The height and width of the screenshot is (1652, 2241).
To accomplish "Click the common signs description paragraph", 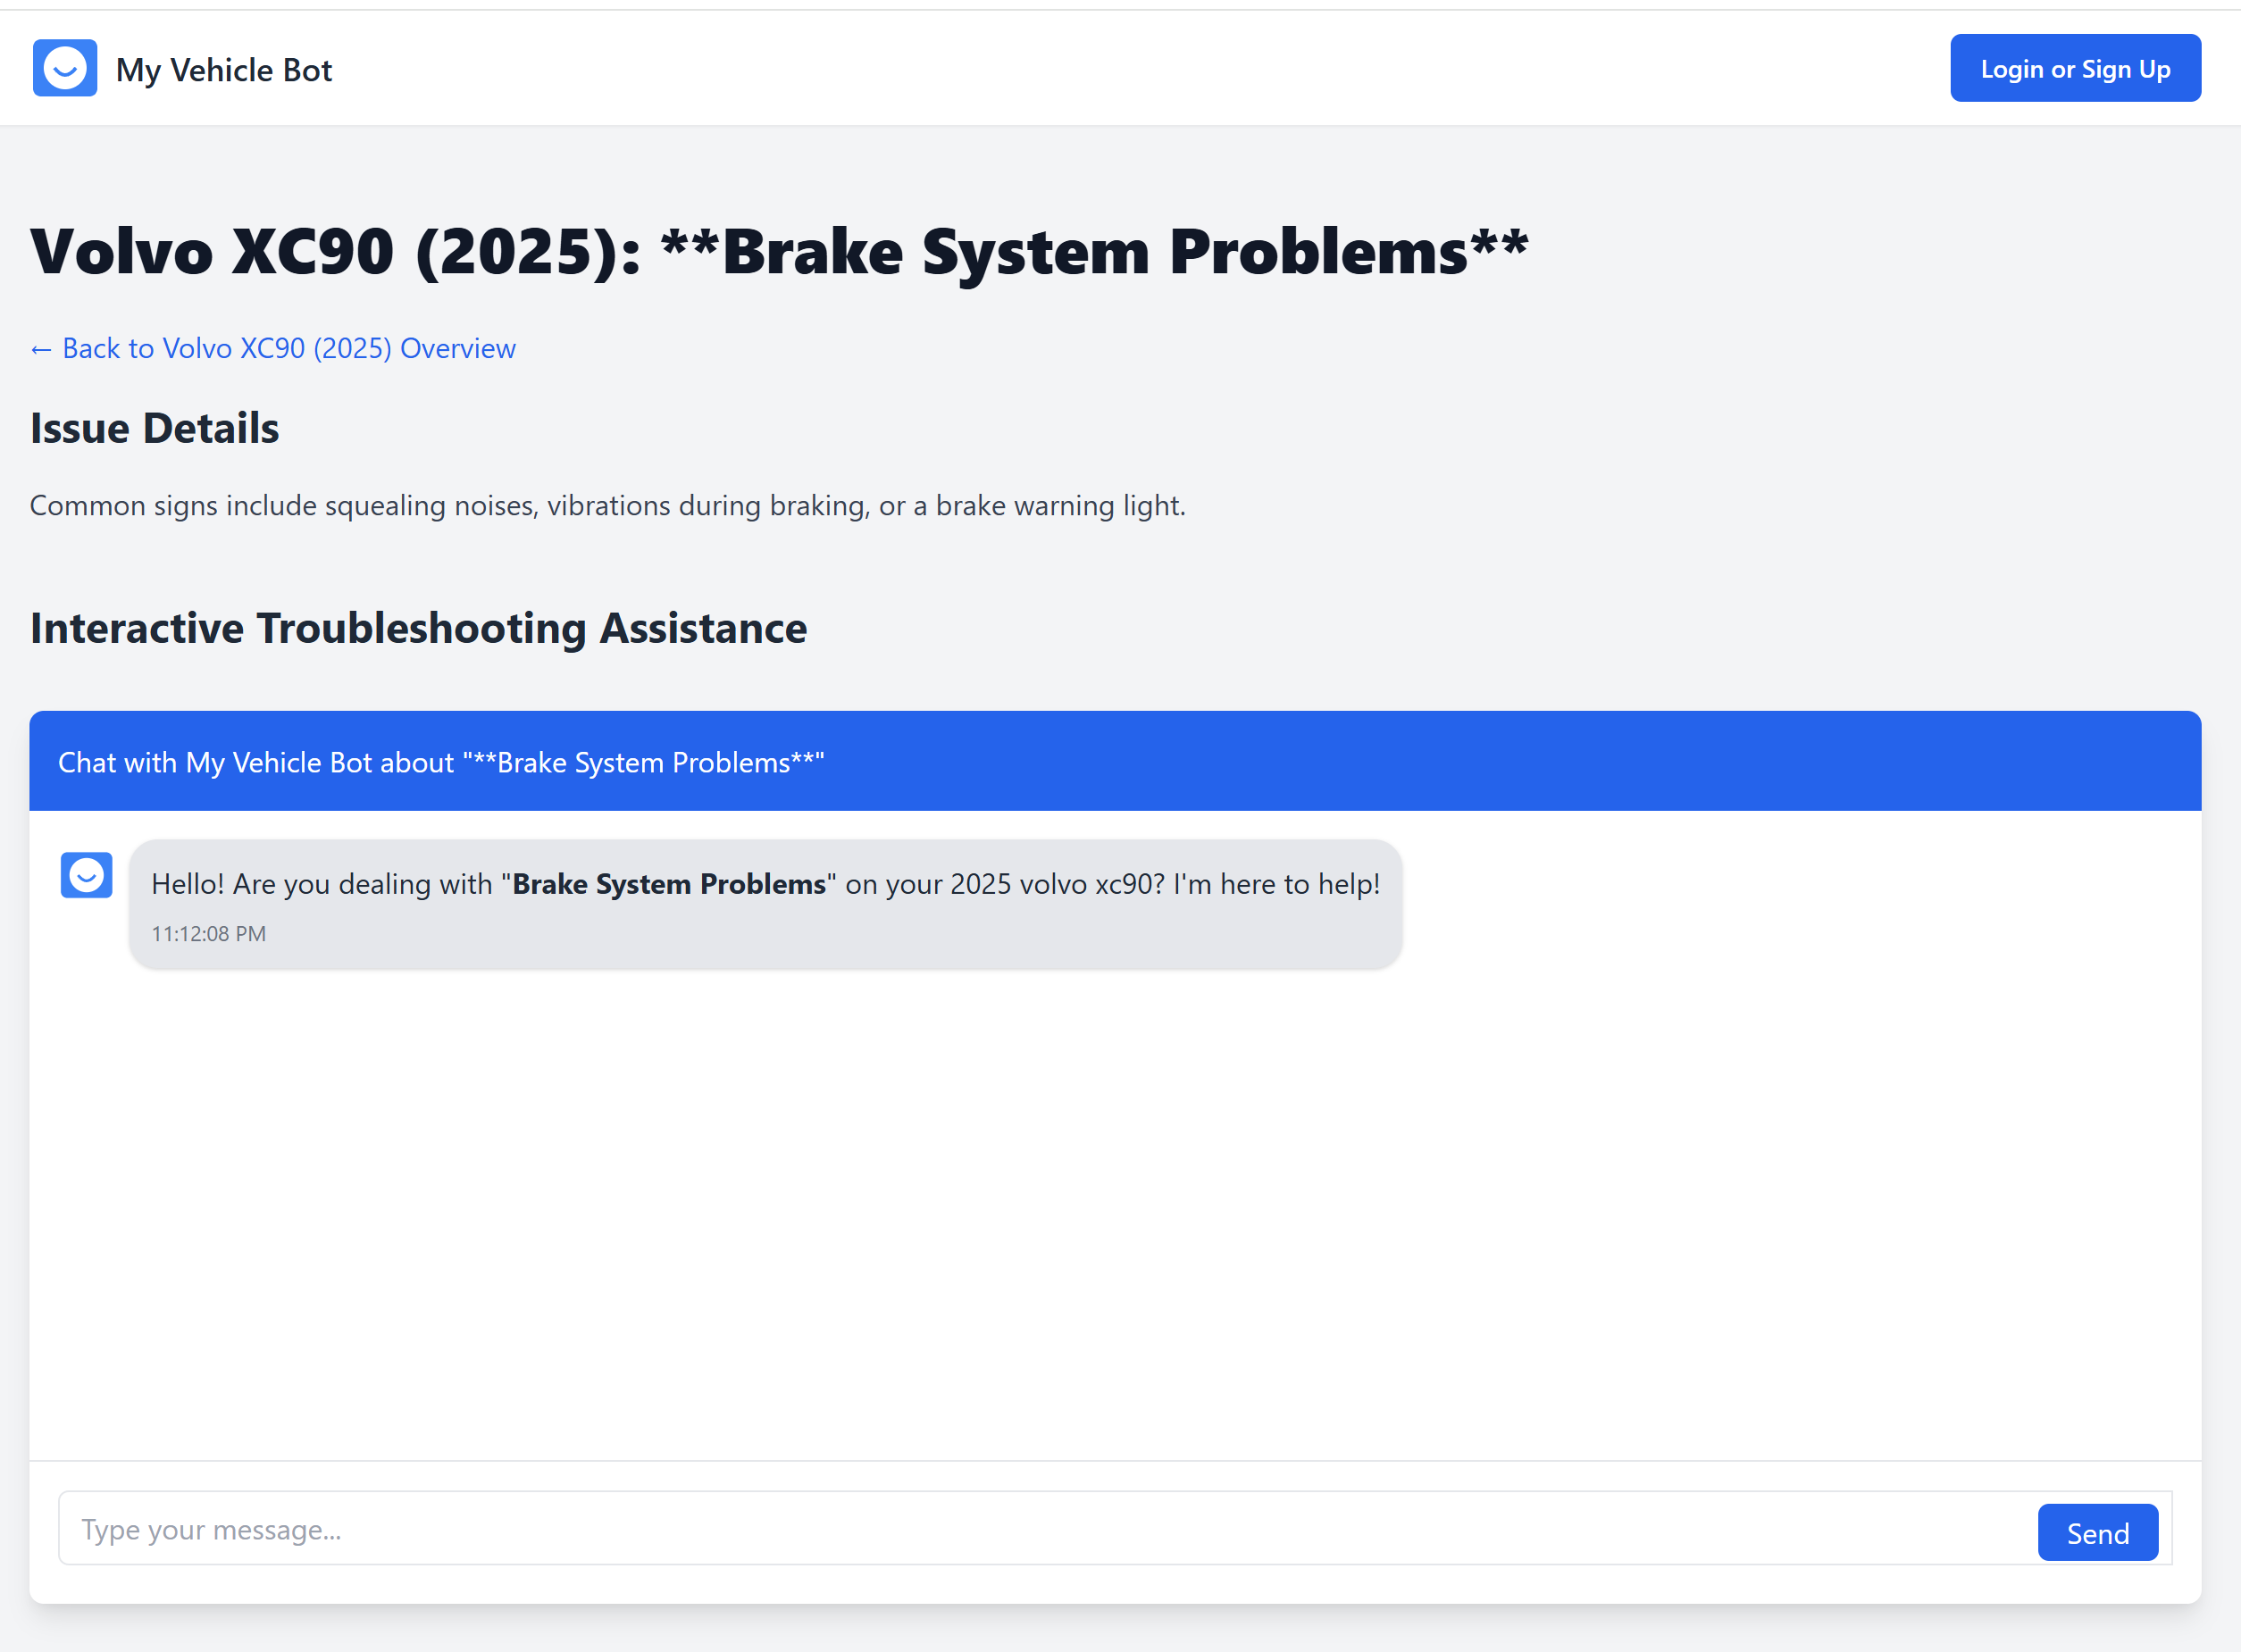I will [607, 506].
